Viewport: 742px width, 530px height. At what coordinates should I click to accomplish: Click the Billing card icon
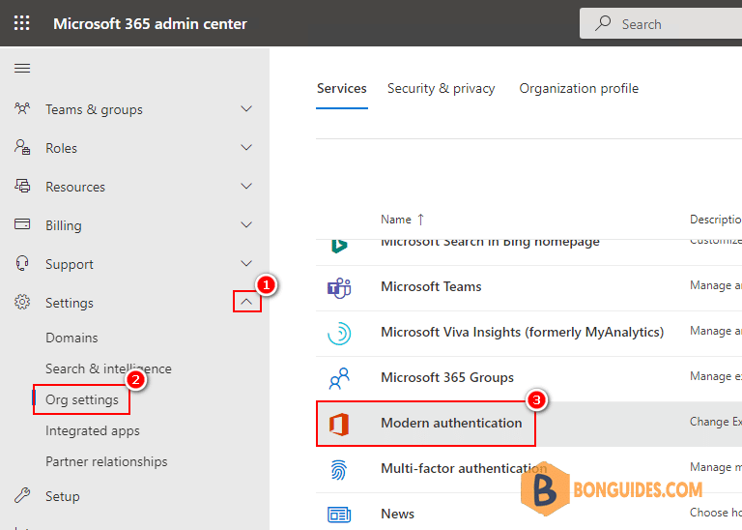point(22,224)
